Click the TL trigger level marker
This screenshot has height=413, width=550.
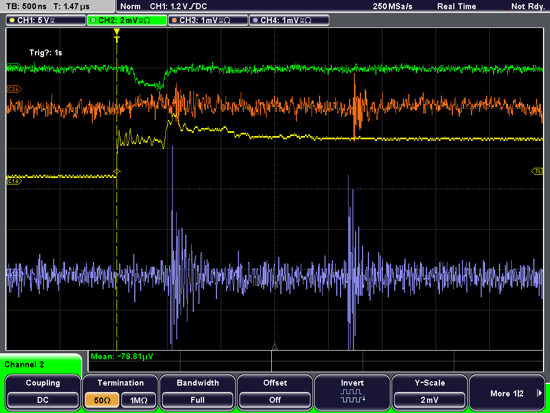pos(537,172)
